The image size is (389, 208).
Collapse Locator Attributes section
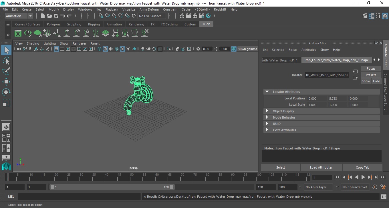(267, 92)
